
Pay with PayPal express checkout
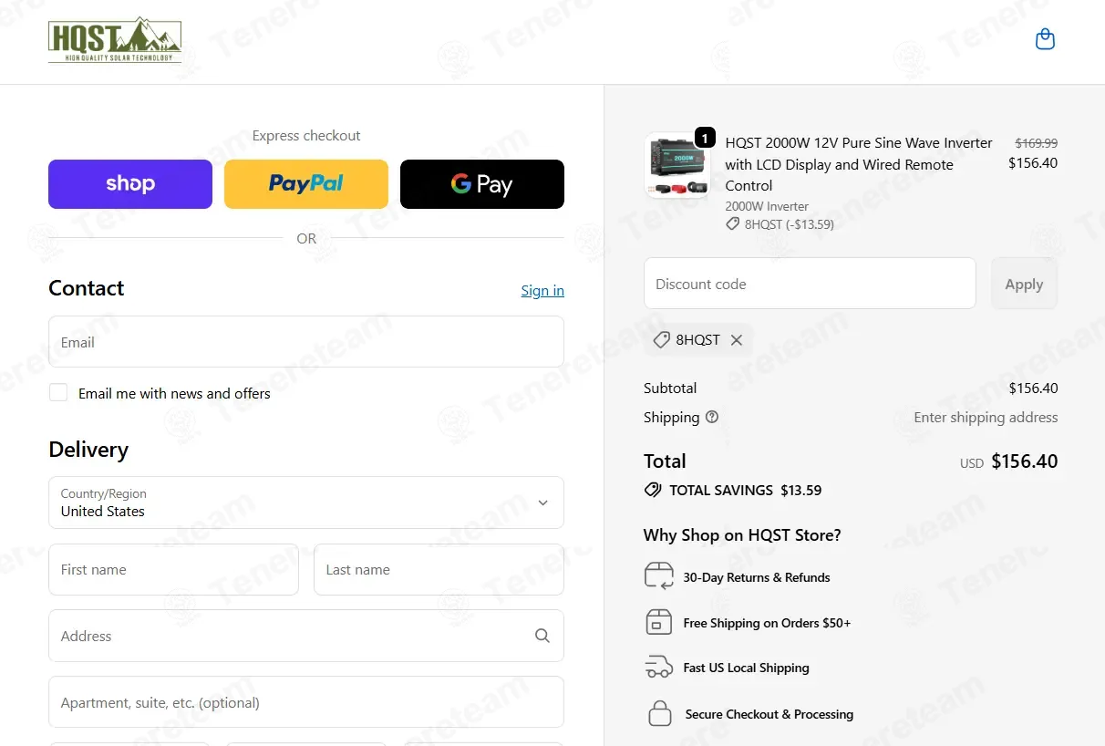tap(306, 184)
